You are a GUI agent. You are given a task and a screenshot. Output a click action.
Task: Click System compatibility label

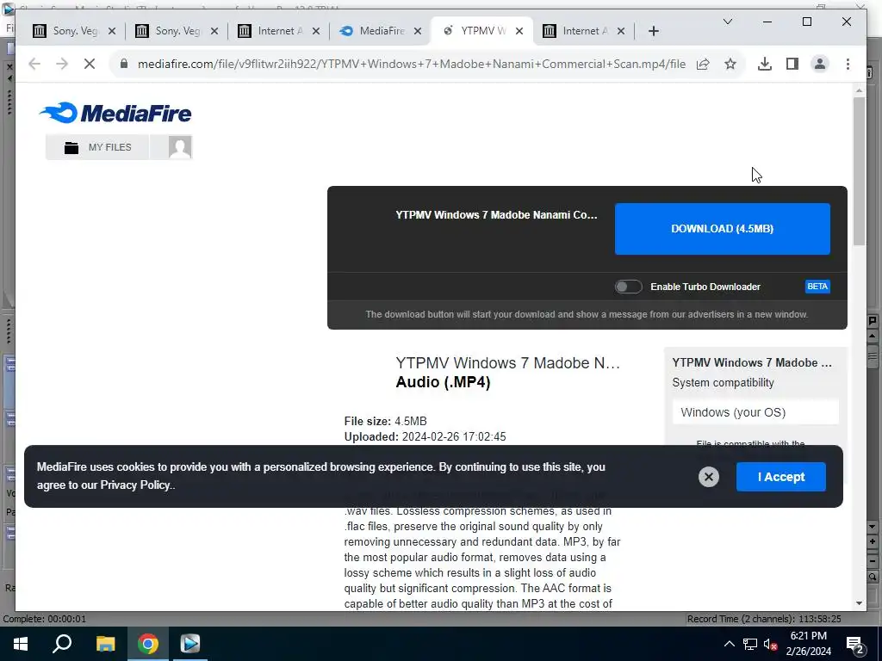[723, 383]
